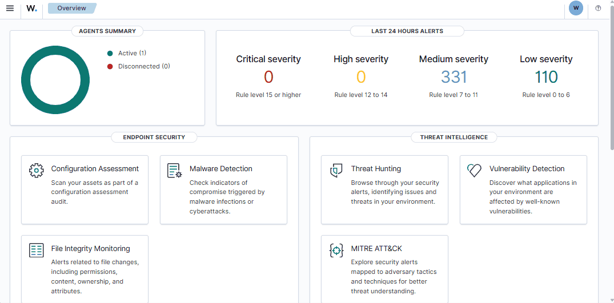Viewport: 614px width, 303px height.
Task: Click the Wazuh W. logo
Action: click(32, 8)
